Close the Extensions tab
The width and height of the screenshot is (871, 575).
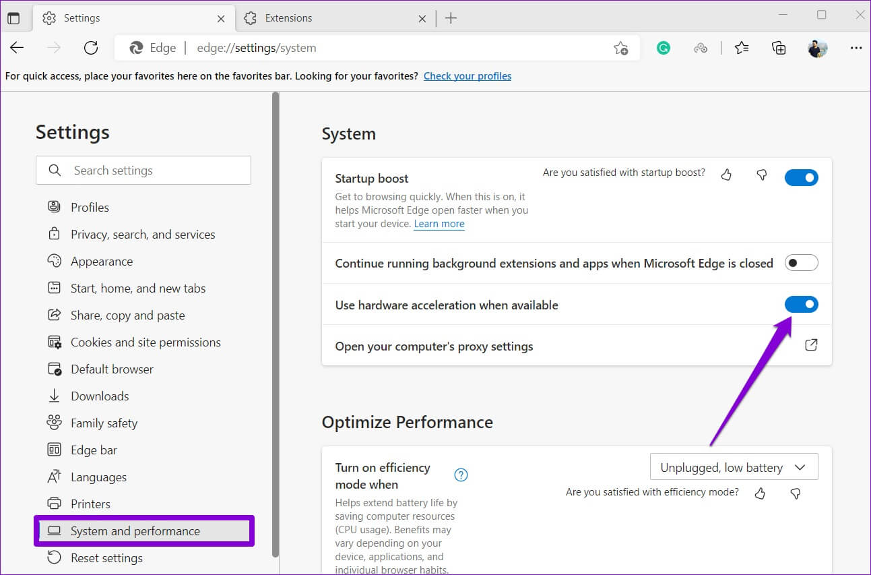coord(422,19)
